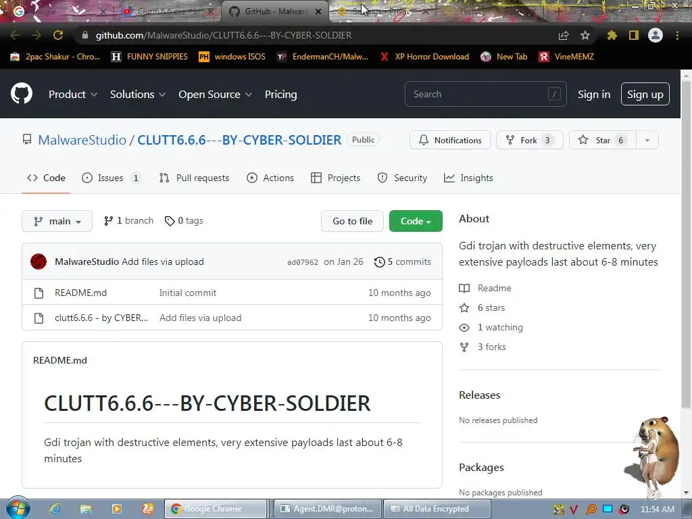
Task: Click the browser forward arrow
Action: coord(36,35)
